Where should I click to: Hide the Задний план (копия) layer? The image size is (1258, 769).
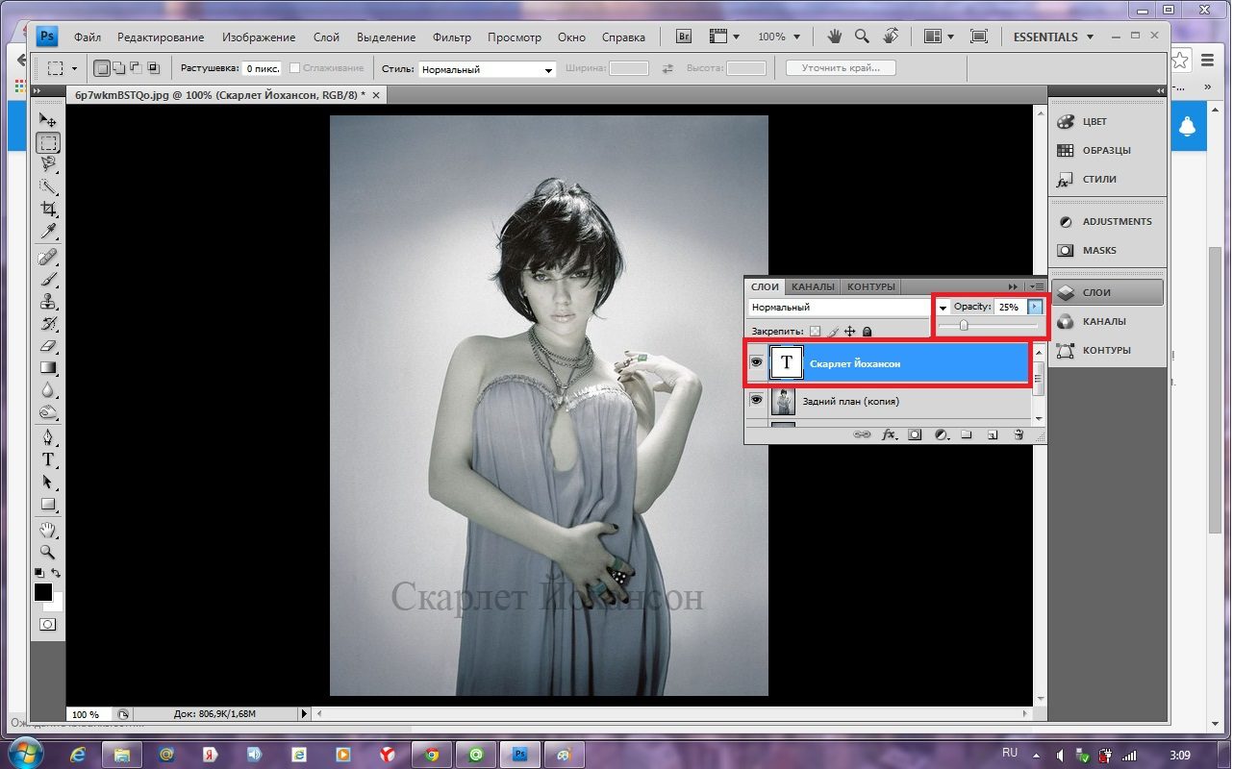756,400
